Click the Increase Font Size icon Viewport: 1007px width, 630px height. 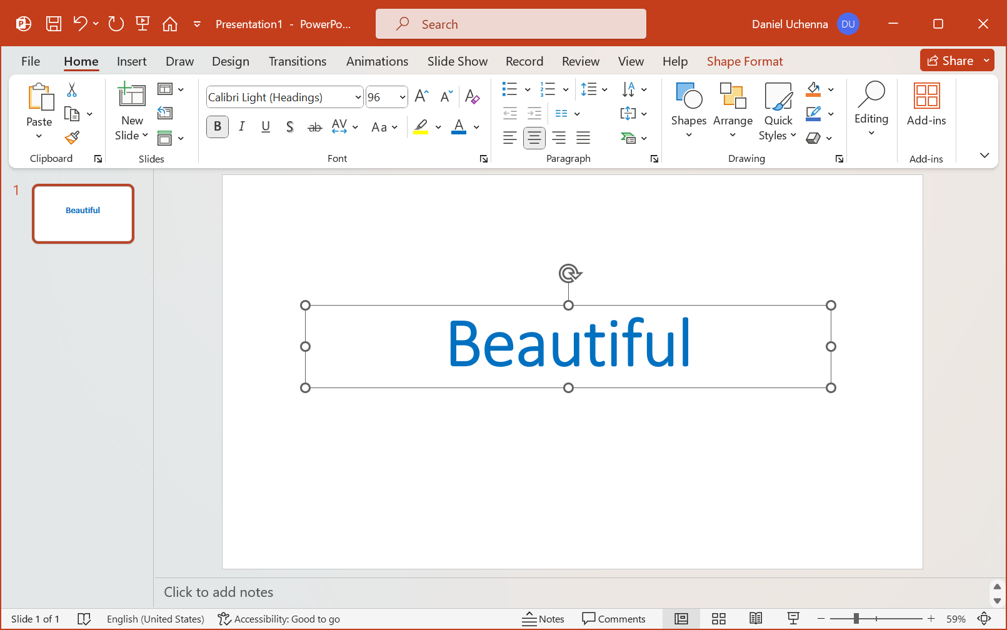[x=421, y=96]
